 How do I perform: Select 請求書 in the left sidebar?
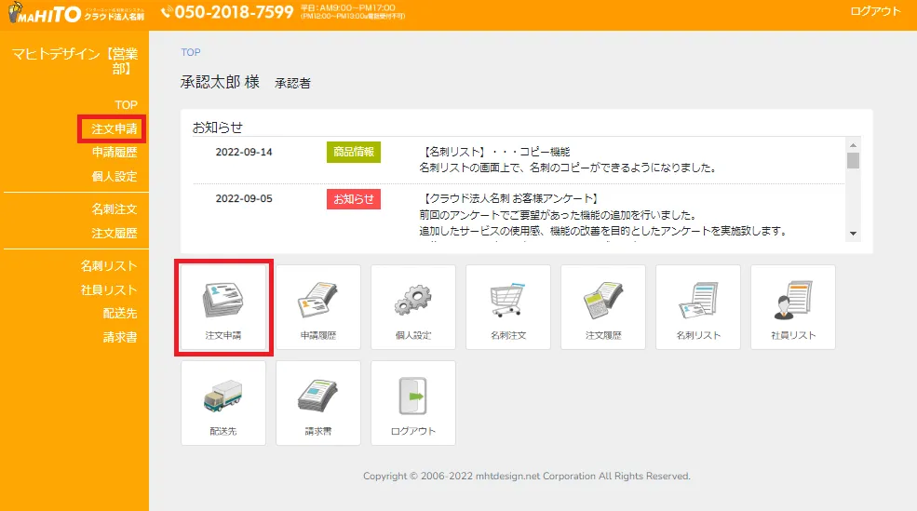pos(120,337)
